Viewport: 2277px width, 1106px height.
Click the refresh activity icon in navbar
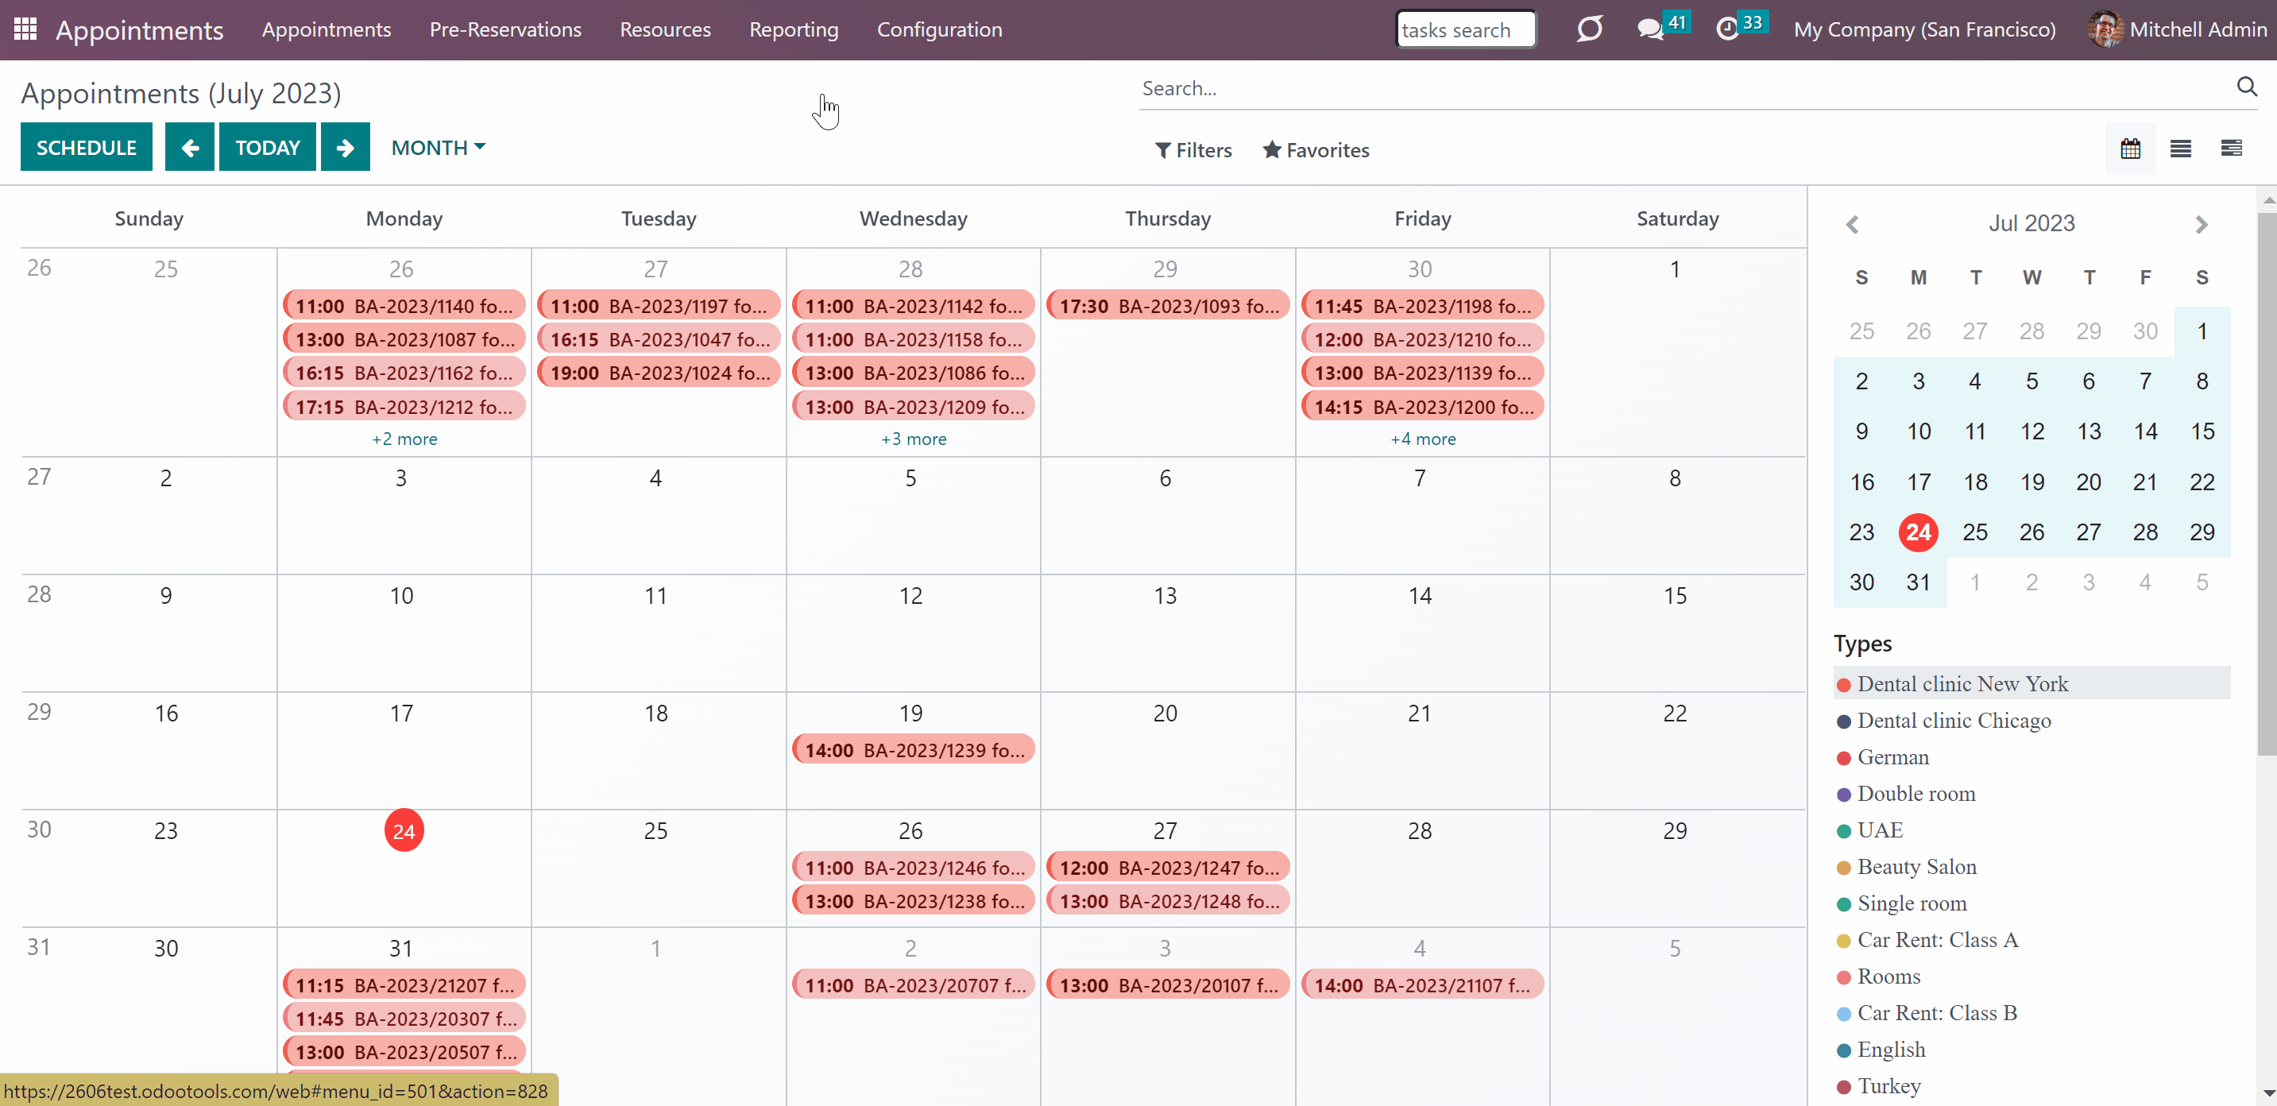coord(1589,29)
